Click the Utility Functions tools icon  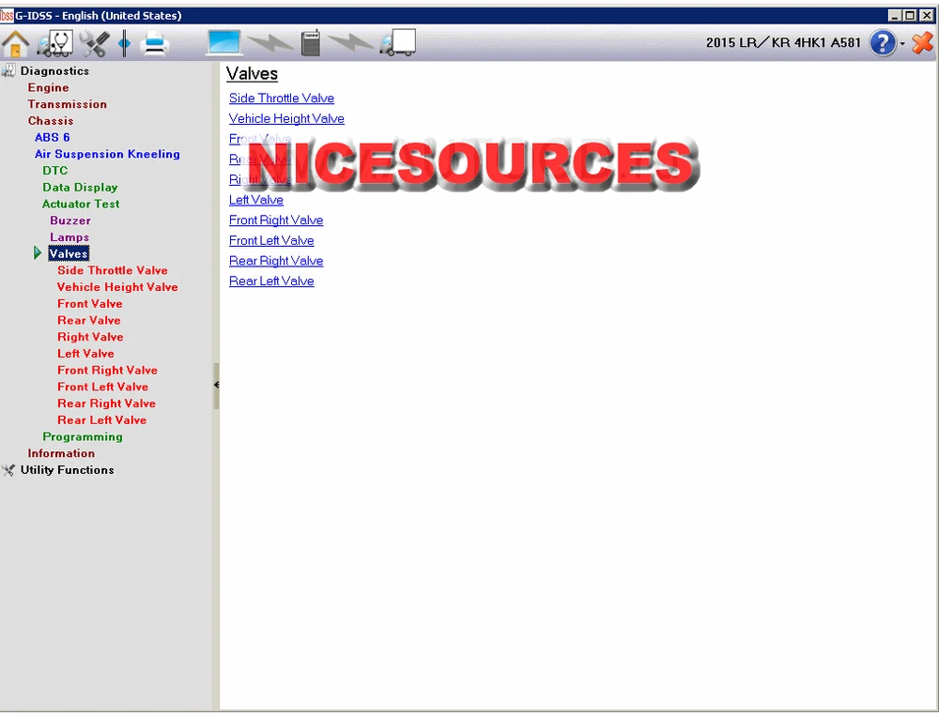point(8,470)
